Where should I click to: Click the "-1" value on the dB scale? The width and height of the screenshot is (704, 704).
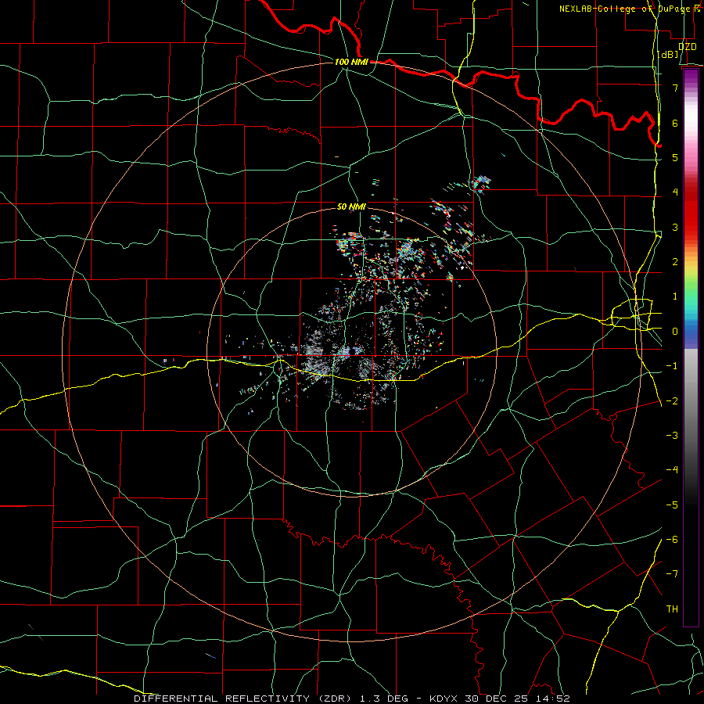[x=672, y=366]
